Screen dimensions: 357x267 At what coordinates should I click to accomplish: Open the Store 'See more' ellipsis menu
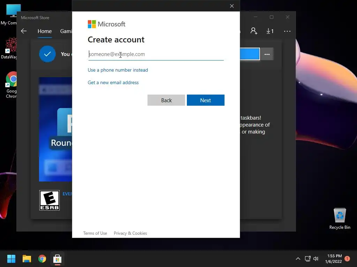pyautogui.click(x=287, y=31)
